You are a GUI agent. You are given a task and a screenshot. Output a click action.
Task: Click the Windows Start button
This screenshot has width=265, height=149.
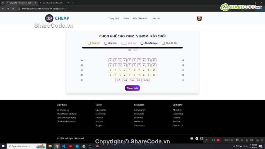click(3, 146)
